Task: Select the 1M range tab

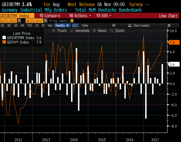Action: tap(16, 26)
